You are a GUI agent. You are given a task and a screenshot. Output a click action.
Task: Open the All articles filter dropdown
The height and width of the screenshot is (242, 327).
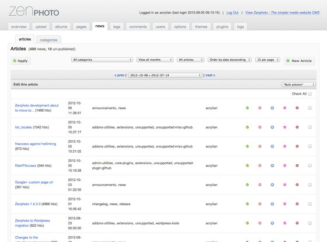point(190,60)
